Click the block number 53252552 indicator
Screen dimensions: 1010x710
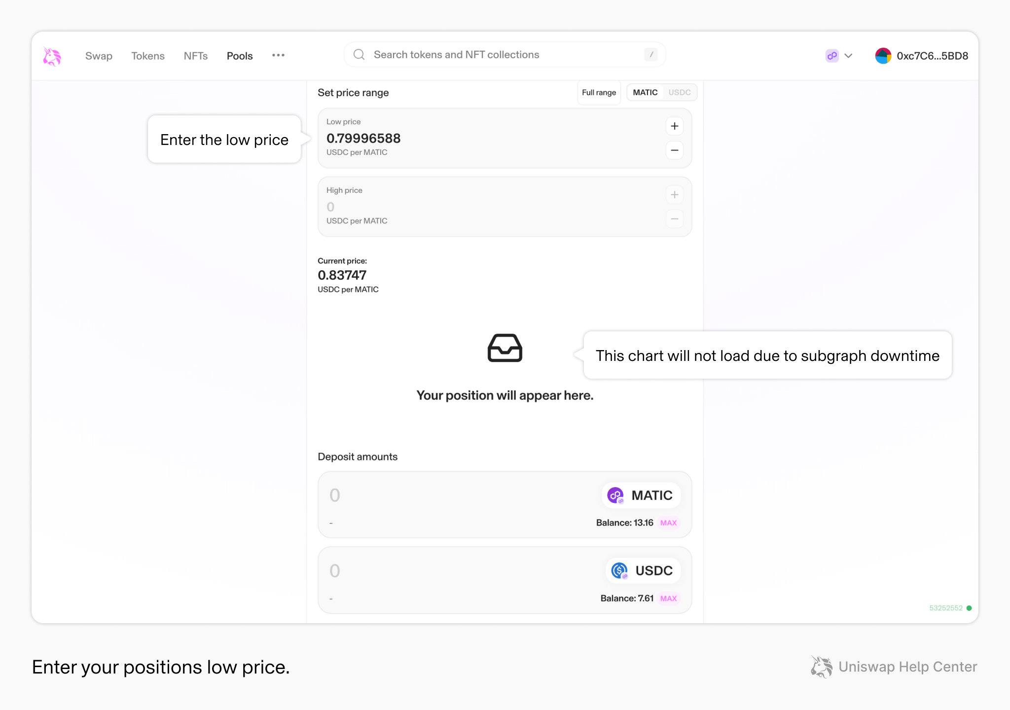[x=950, y=608]
